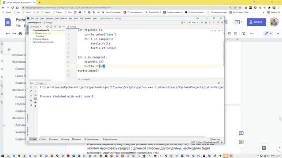Image resolution: width=282 pixels, height=158 pixels.
Task: Open PyCharm IDE settings gear at top right
Action: 222,22
